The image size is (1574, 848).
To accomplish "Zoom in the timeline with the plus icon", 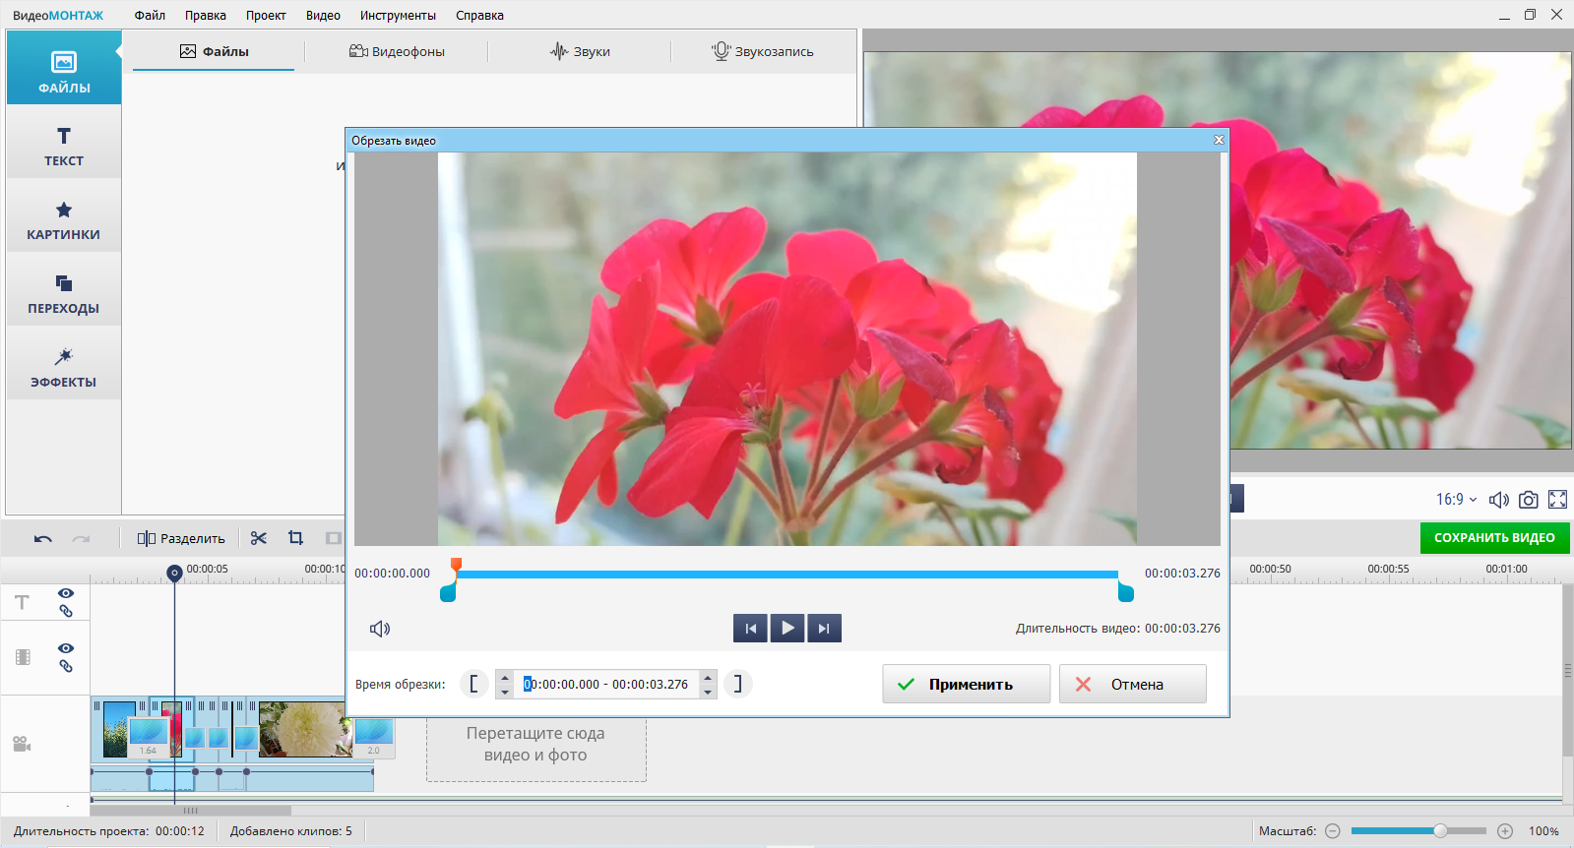I will tap(1505, 831).
